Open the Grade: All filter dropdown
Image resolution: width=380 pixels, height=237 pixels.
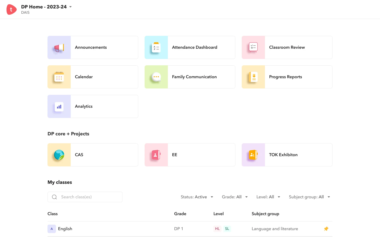pos(235,197)
